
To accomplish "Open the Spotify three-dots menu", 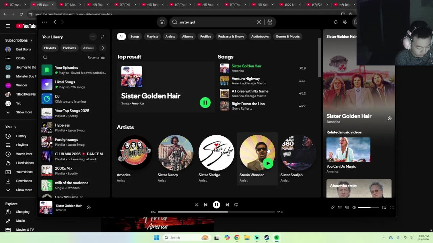I will [44, 22].
